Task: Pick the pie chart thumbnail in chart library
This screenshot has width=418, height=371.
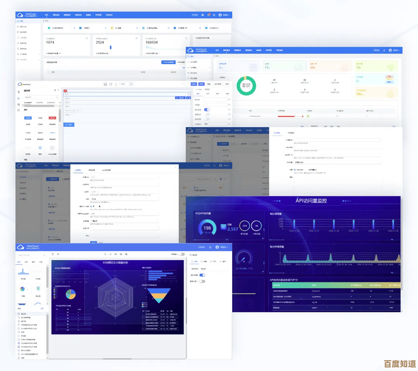Action: click(x=22, y=289)
